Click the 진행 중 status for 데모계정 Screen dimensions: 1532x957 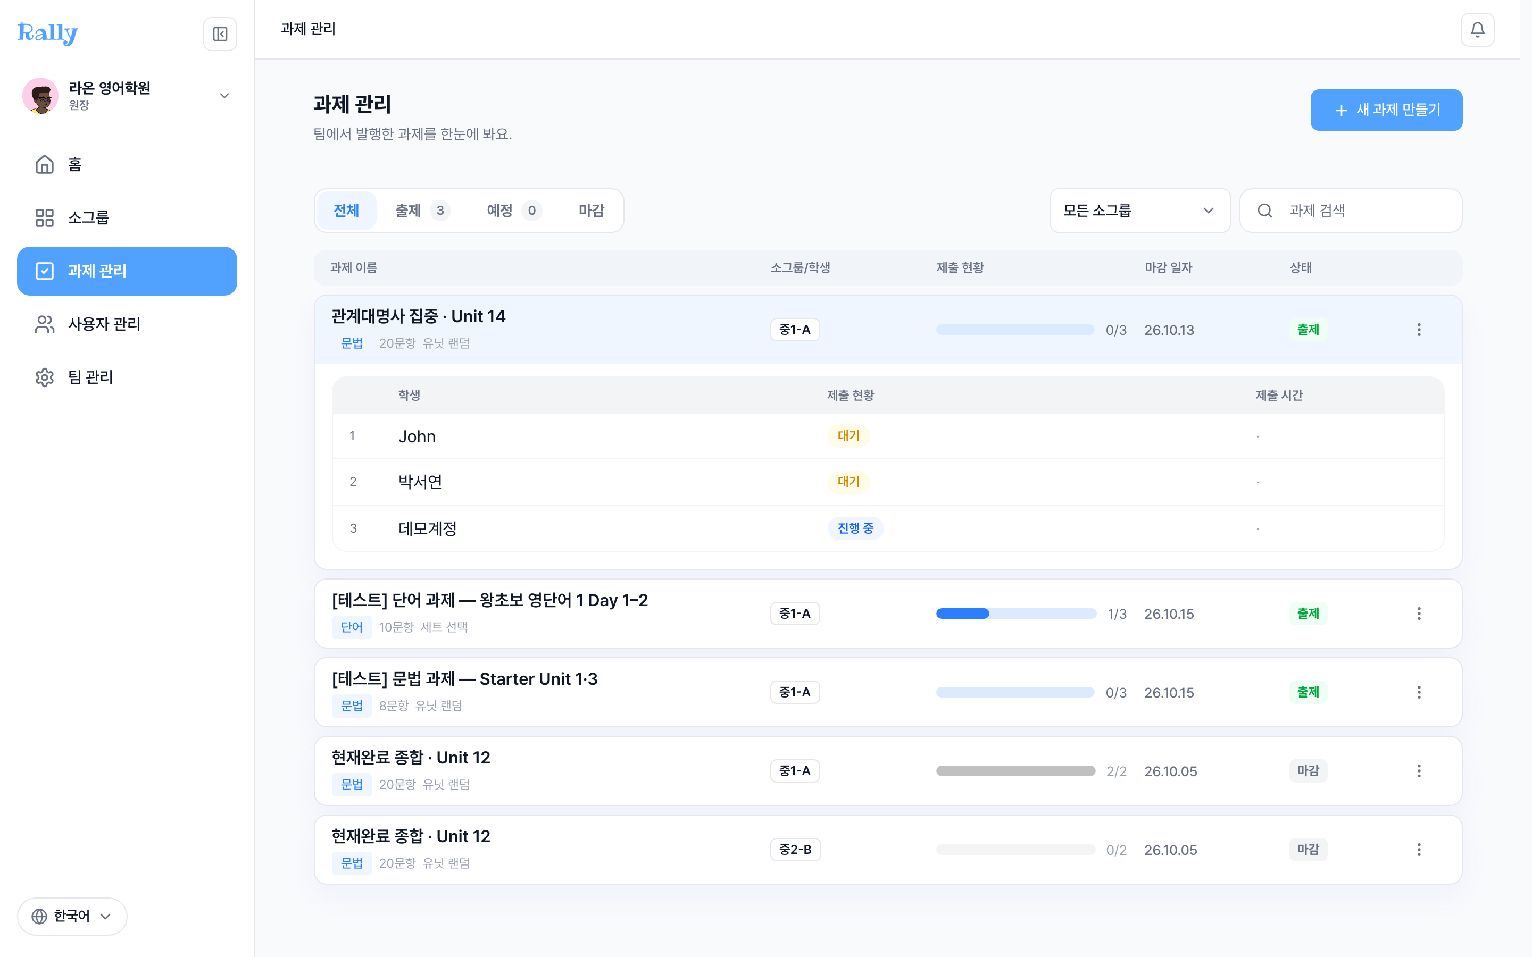(x=855, y=528)
